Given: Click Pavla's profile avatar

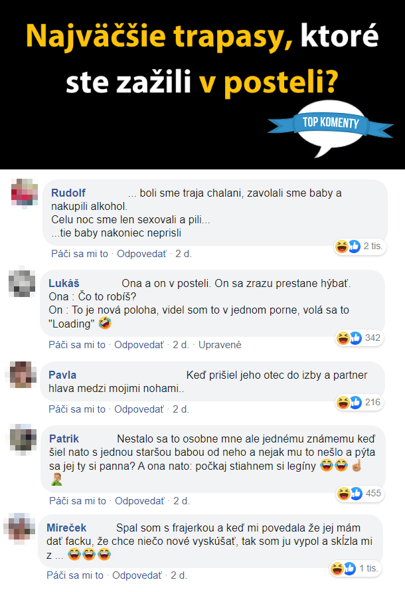Looking at the screenshot, I should coord(22,375).
